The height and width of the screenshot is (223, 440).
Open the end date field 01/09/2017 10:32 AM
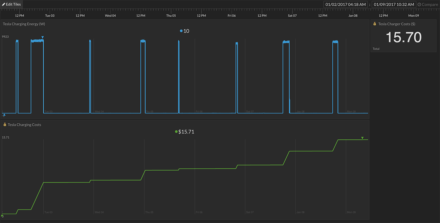click(x=394, y=4)
